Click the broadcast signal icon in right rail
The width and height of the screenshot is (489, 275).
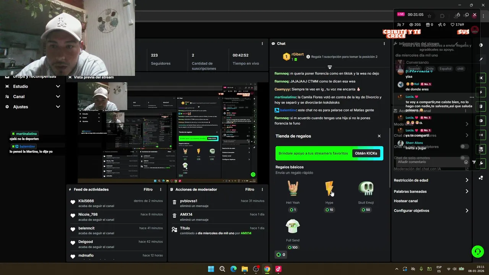[x=481, y=135]
